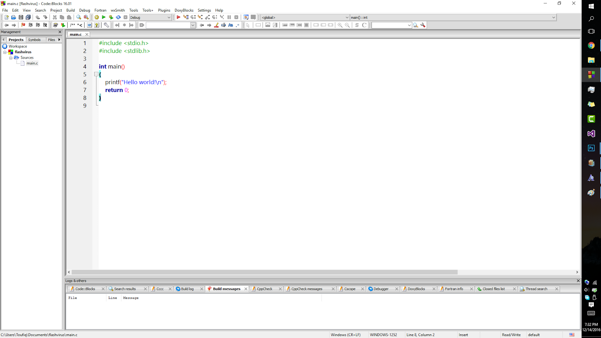This screenshot has height=338, width=601.
Task: Collapse the flashvirus project tree node
Action: pos(5,52)
